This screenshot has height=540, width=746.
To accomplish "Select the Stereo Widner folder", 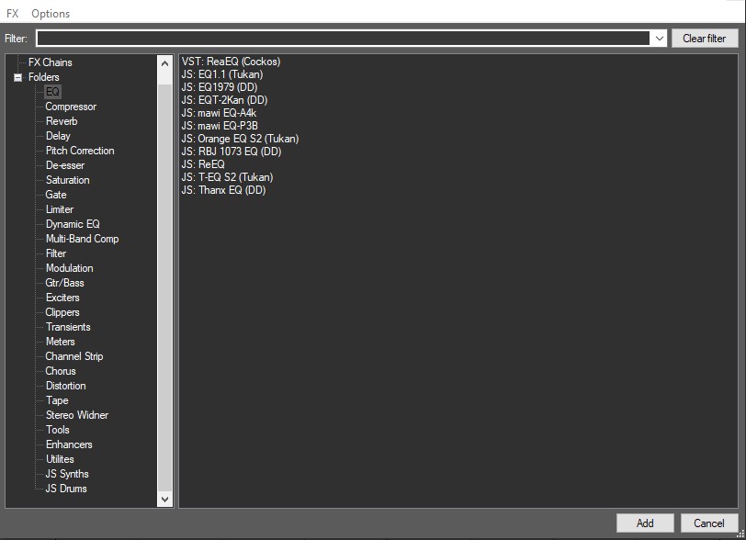I will (x=76, y=415).
